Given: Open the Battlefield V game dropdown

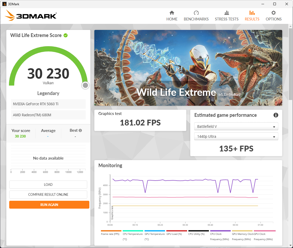Looking at the screenshot, I should (236, 126).
